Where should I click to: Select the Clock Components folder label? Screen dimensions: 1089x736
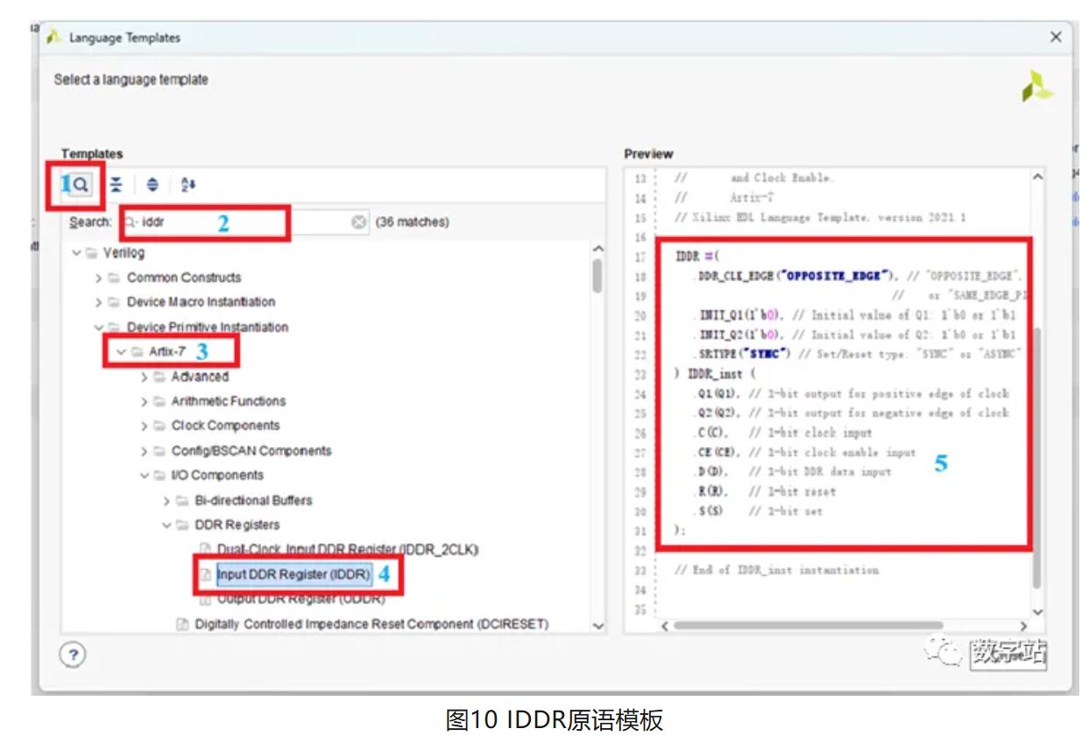pos(225,425)
